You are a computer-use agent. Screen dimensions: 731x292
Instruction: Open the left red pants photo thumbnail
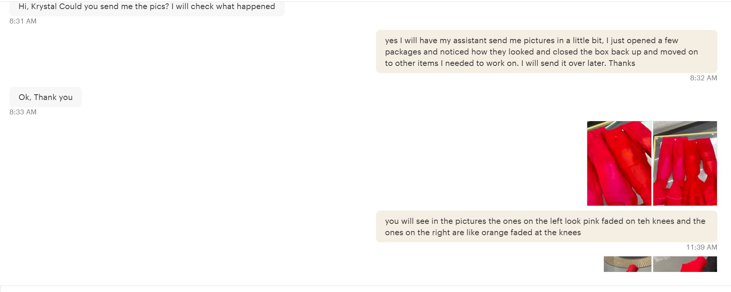point(619,163)
